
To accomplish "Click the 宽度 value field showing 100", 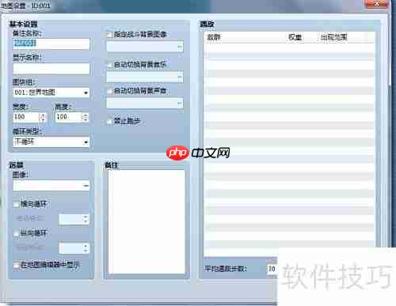I will click(x=26, y=117).
